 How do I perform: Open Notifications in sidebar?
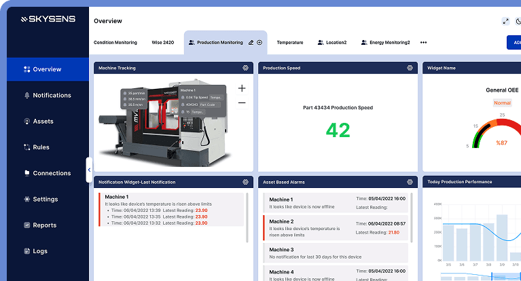tap(52, 95)
